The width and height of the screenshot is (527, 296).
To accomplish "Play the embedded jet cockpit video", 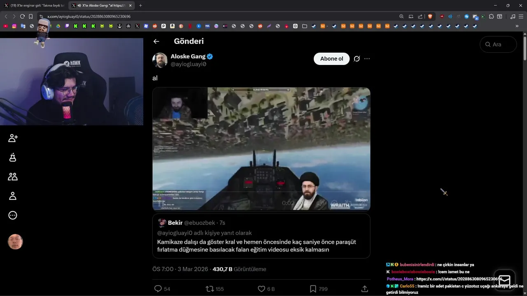I will tap(261, 149).
